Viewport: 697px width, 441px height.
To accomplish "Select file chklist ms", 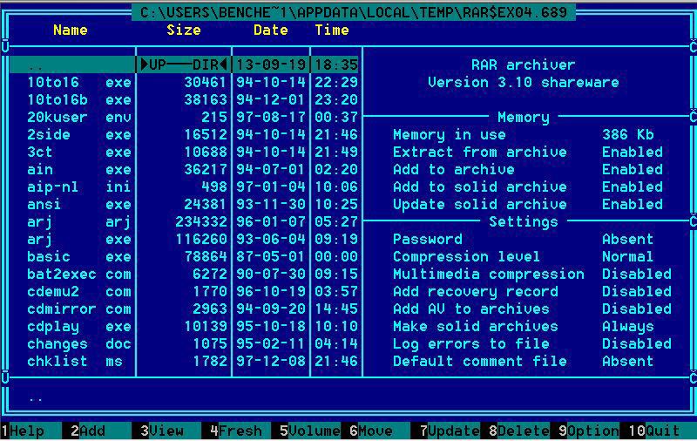I will point(184,361).
